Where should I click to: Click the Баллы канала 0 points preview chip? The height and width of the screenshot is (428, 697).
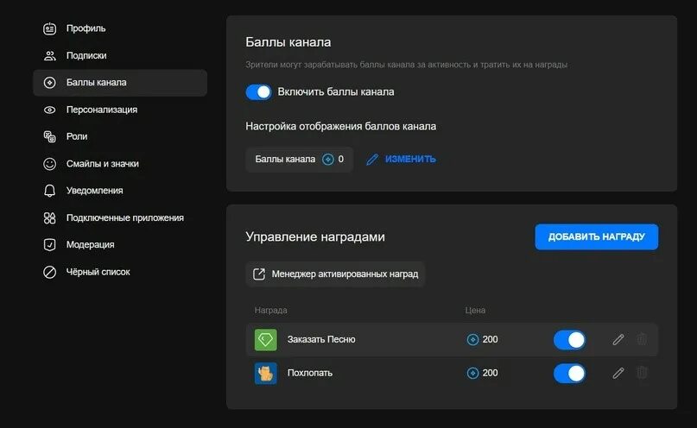(x=299, y=160)
